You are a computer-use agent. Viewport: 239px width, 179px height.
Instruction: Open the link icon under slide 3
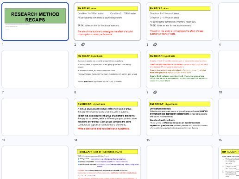pyautogui.click(x=155, y=44)
